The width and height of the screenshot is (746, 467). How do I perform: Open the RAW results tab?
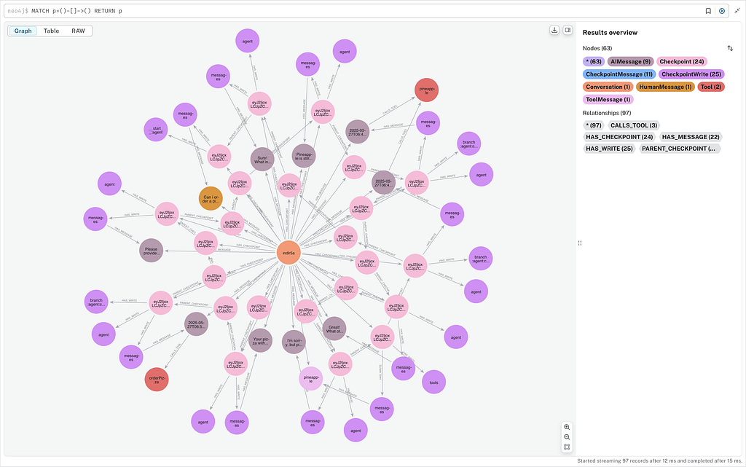78,31
